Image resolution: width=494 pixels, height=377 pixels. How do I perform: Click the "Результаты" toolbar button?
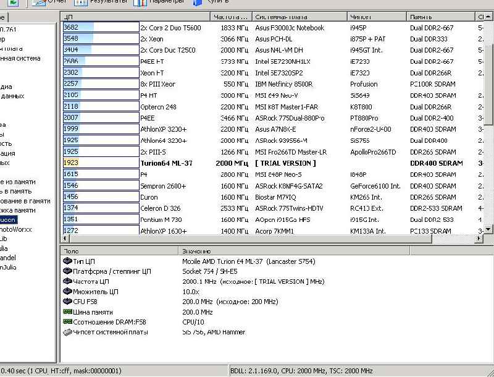(x=101, y=2)
